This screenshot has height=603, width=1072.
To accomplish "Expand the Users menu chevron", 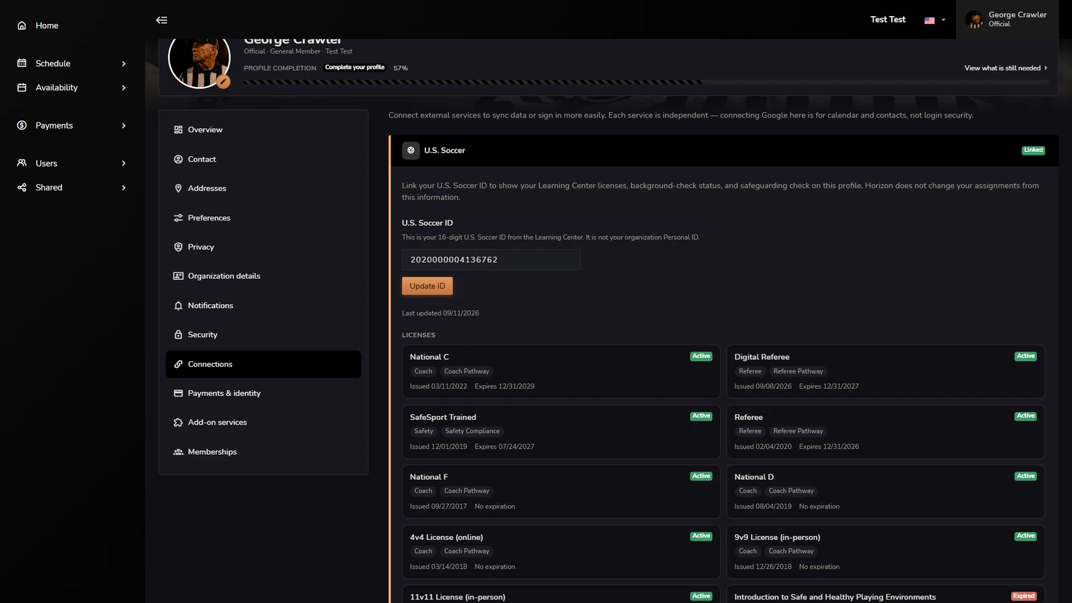I will pyautogui.click(x=123, y=163).
